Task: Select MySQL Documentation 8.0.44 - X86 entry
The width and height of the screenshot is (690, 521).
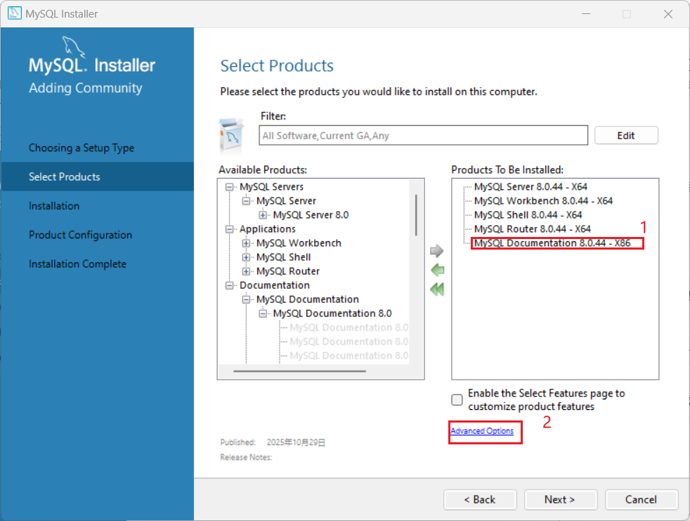Action: (552, 243)
